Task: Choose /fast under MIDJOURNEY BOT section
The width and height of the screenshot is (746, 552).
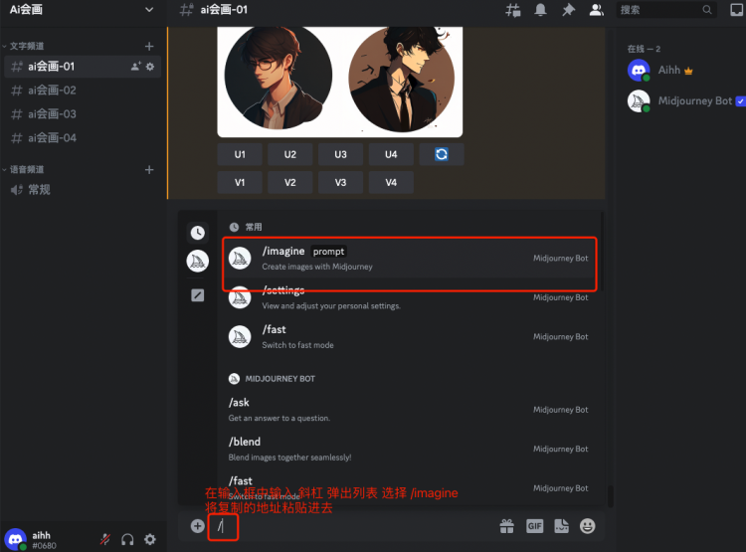Action: point(409,487)
